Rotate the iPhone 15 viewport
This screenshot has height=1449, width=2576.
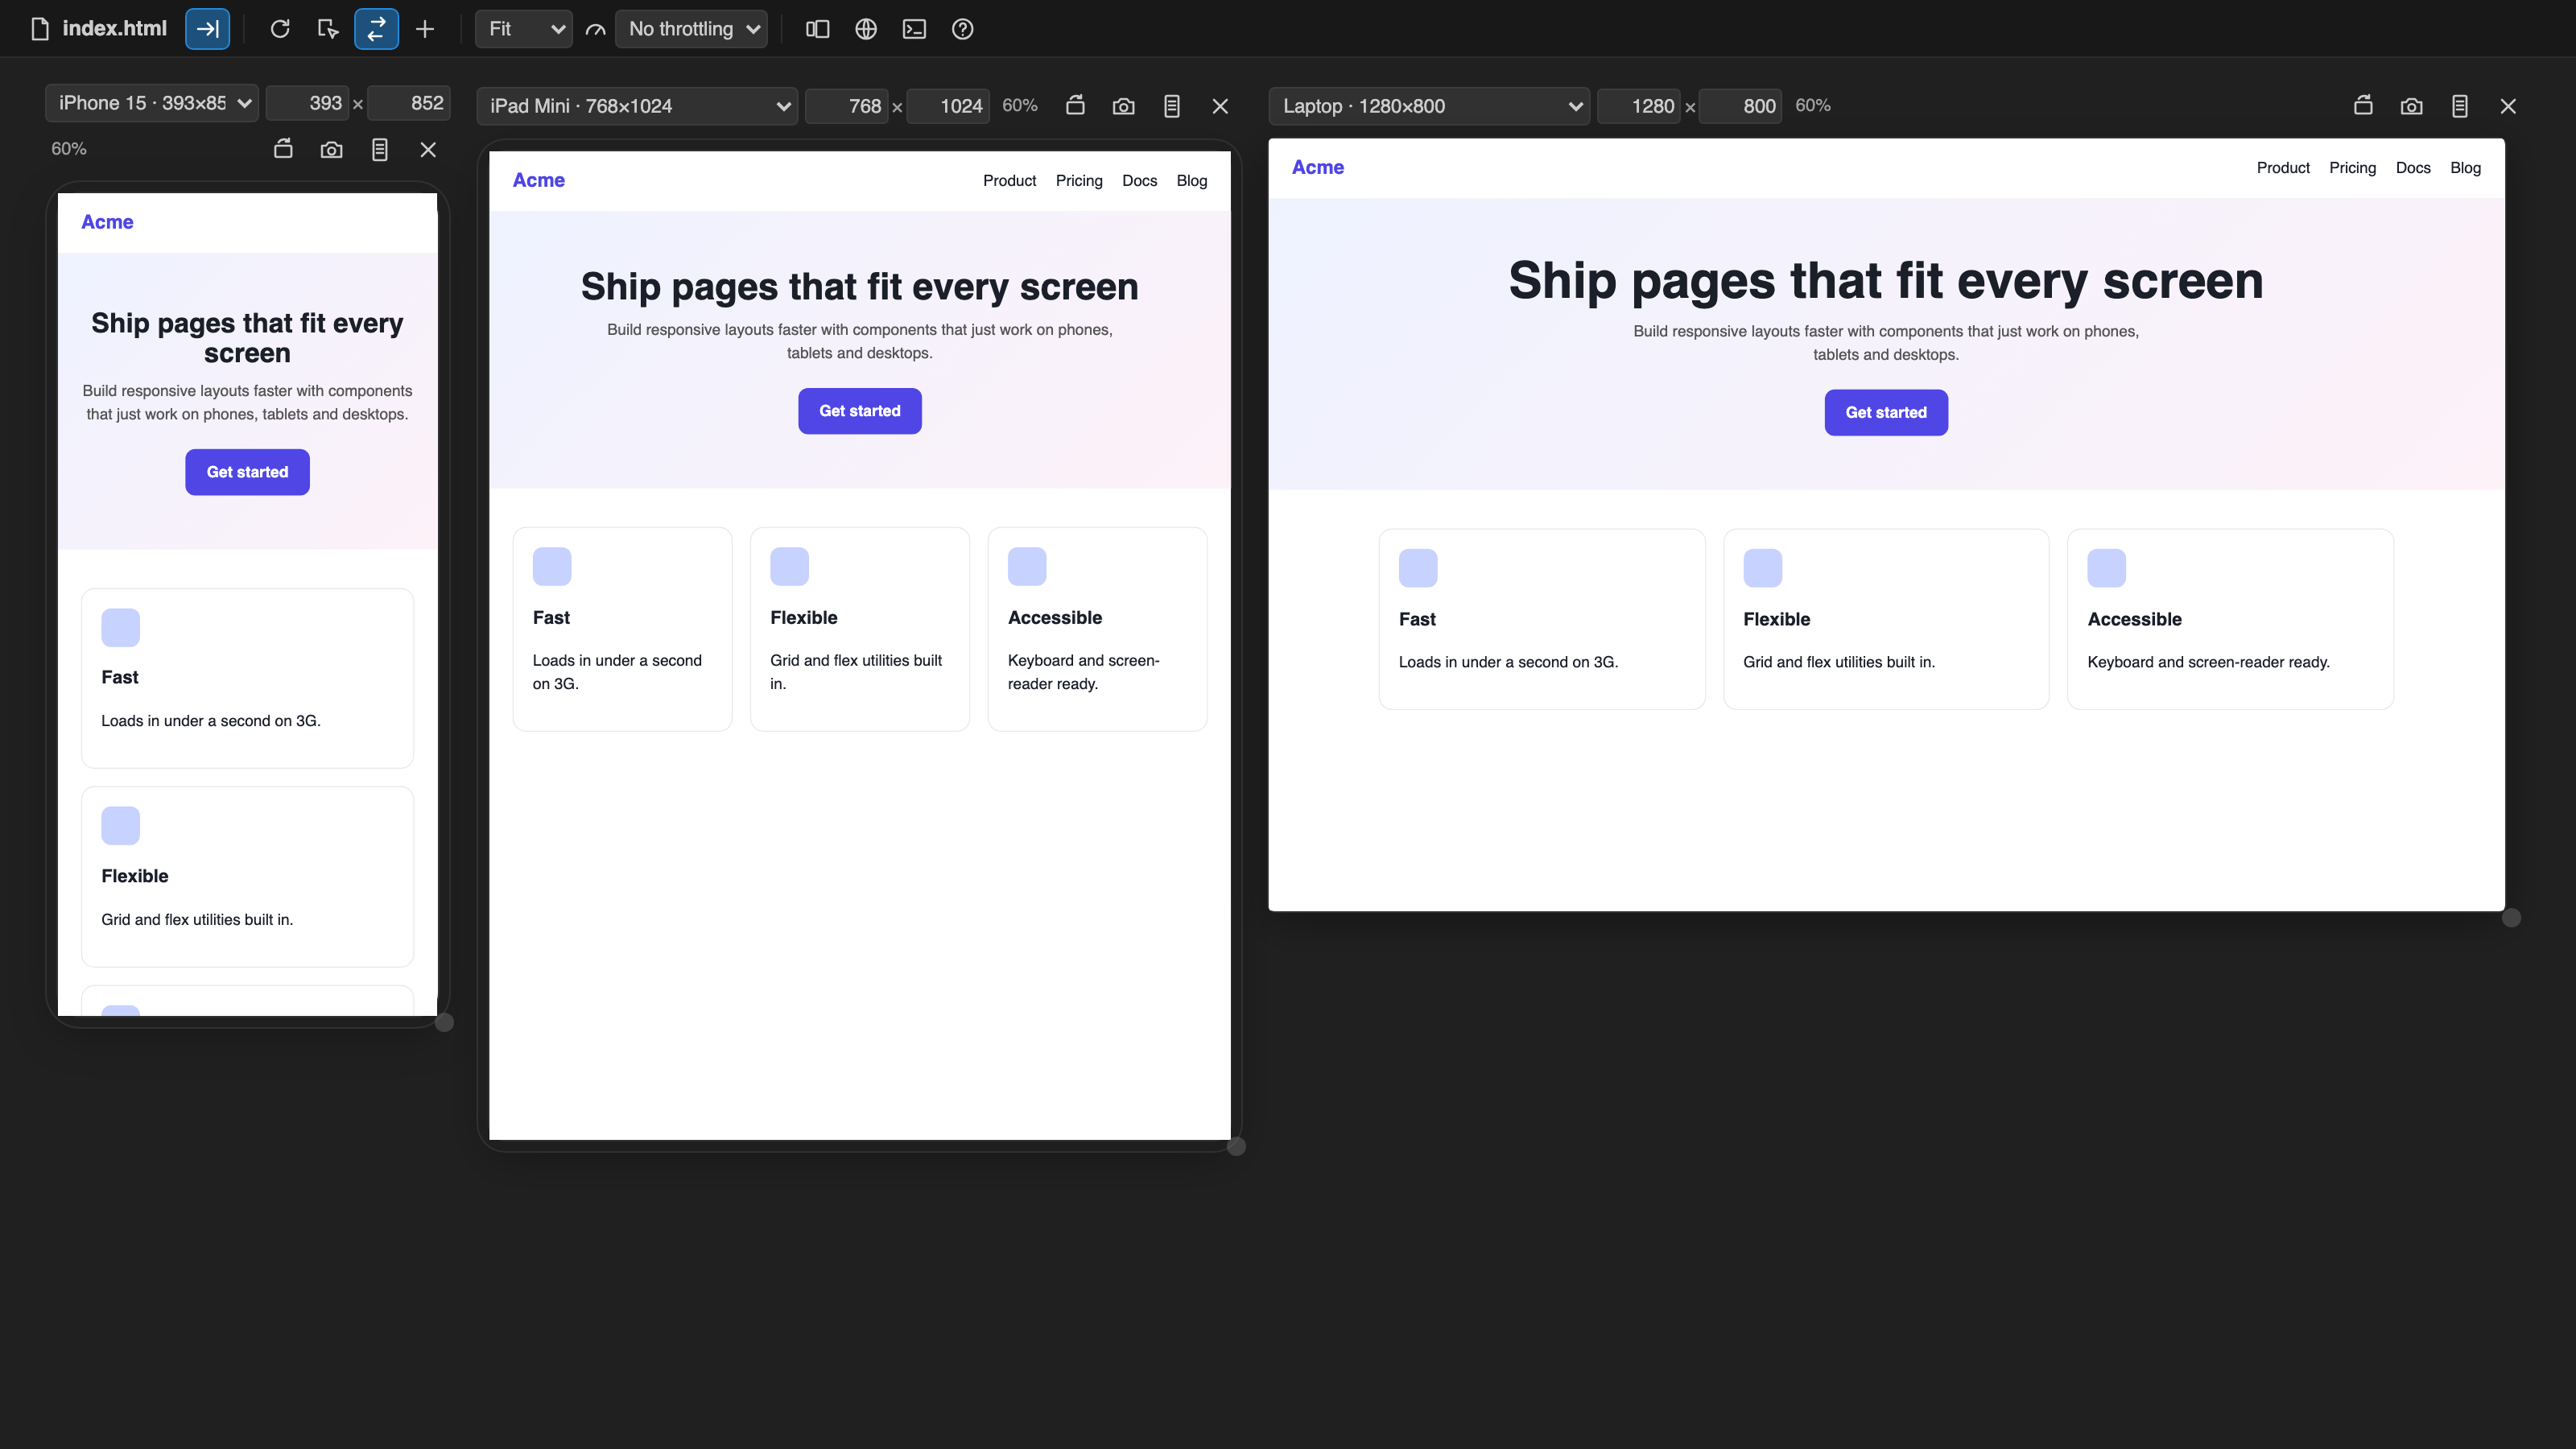(283, 149)
